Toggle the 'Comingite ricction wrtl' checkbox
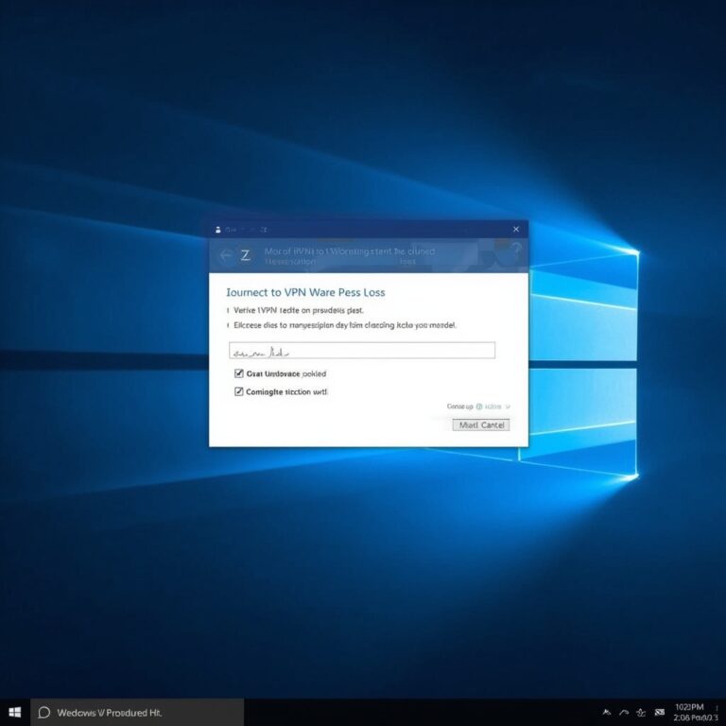The height and width of the screenshot is (726, 726). click(x=239, y=391)
